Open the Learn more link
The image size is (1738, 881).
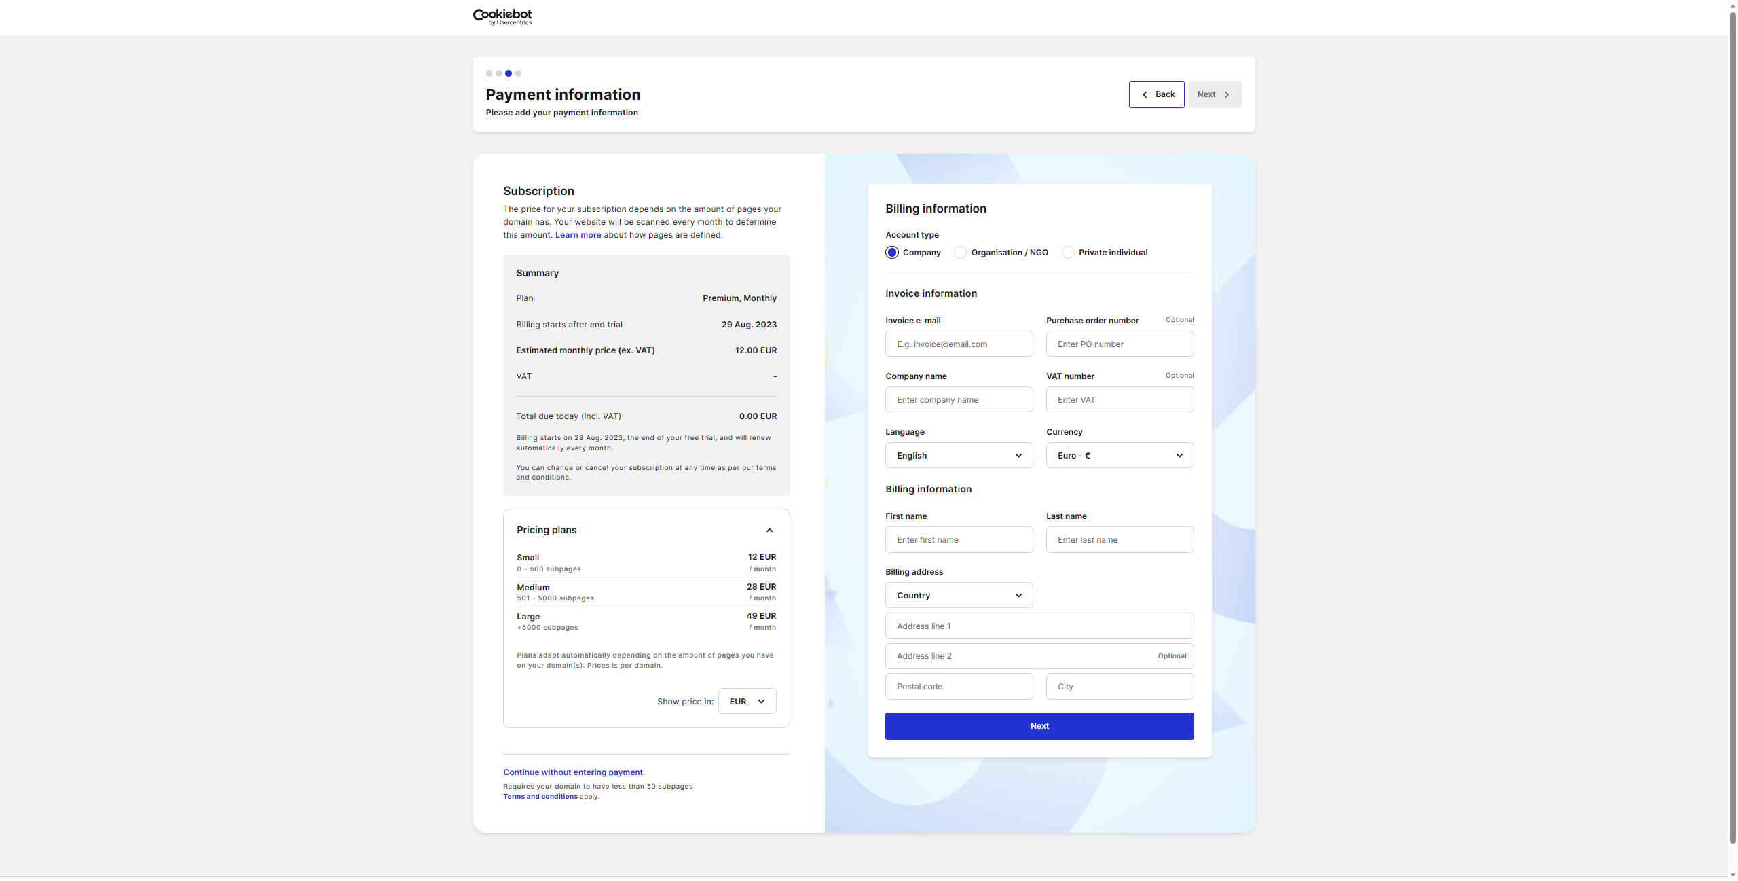pyautogui.click(x=578, y=235)
